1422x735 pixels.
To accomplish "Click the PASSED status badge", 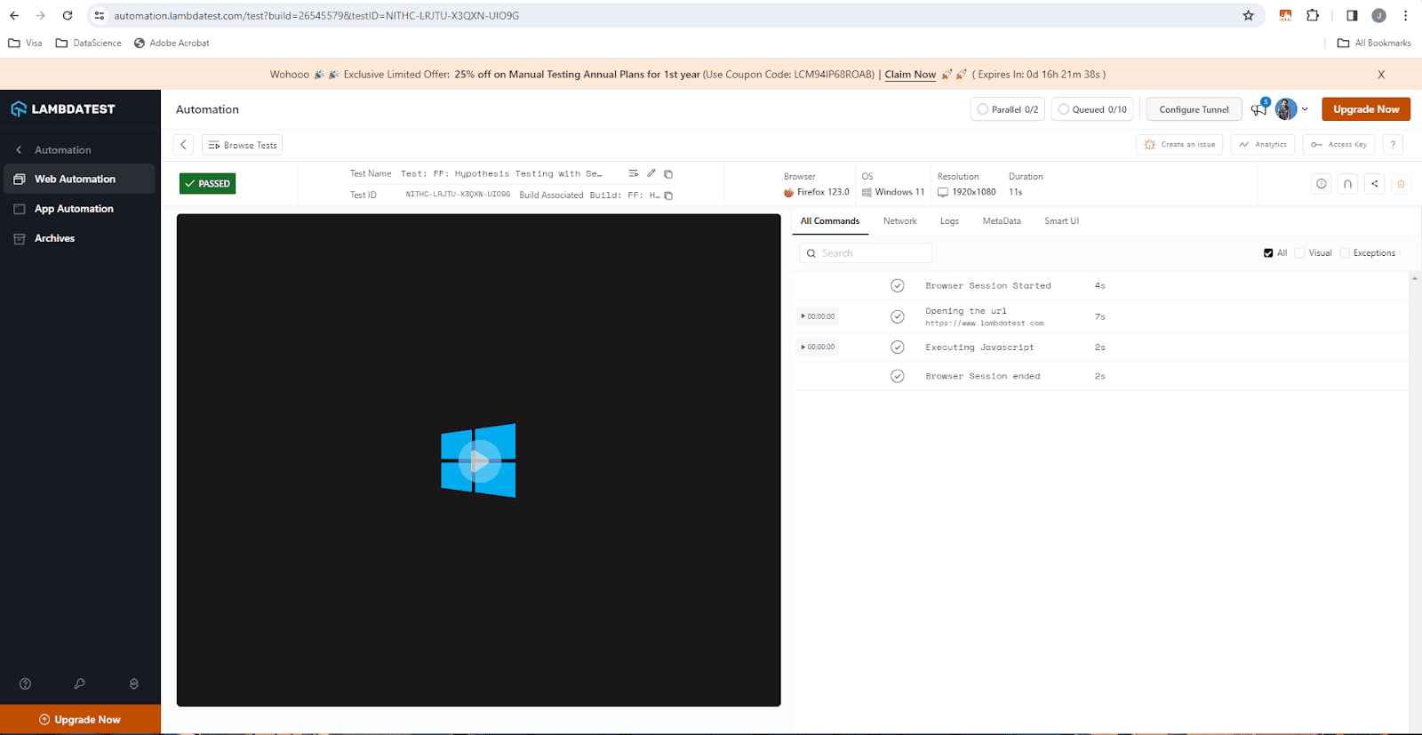I will pos(207,184).
